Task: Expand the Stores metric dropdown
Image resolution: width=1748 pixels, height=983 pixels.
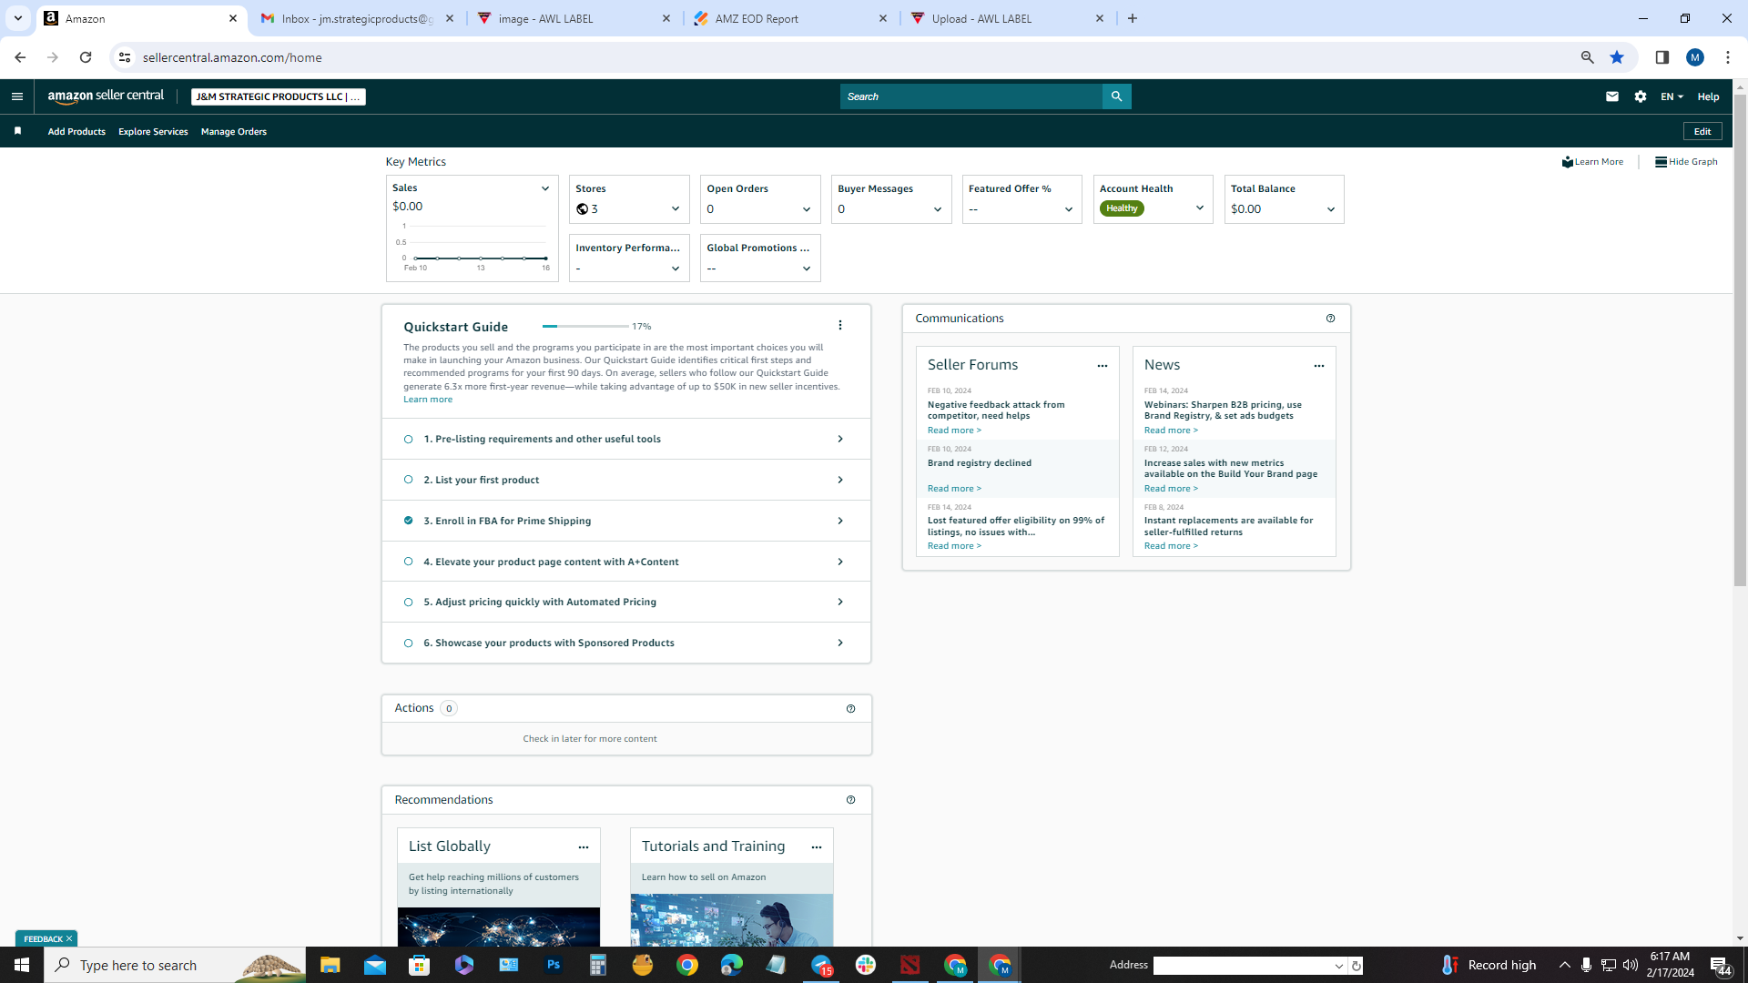Action: pos(675,209)
